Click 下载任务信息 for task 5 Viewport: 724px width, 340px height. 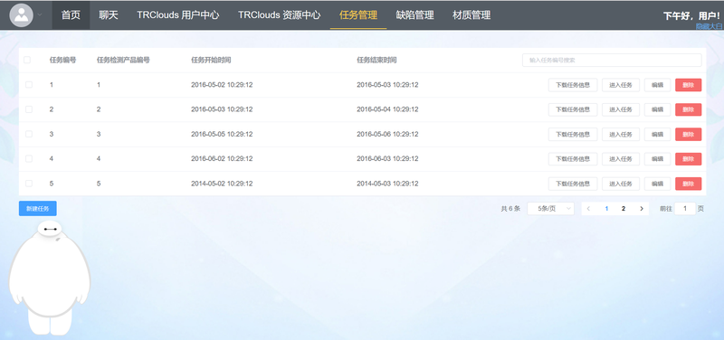(x=573, y=184)
